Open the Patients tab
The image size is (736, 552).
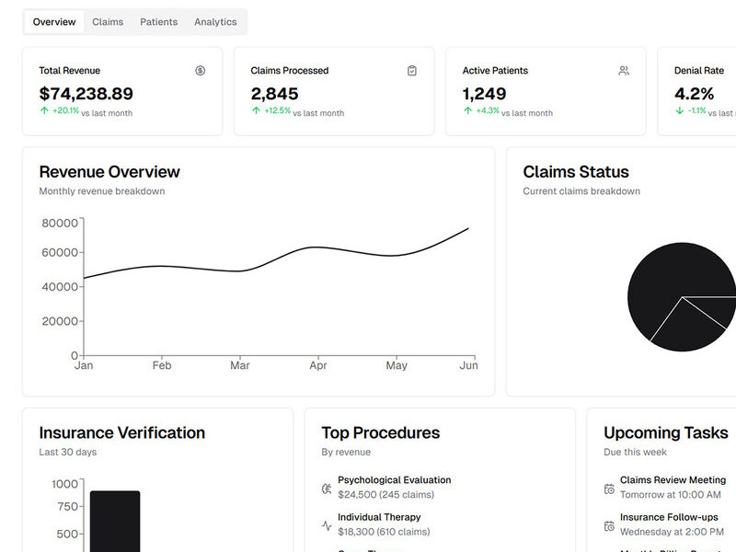[158, 22]
